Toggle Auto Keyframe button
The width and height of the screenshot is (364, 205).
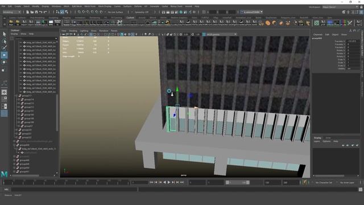click(x=305, y=182)
